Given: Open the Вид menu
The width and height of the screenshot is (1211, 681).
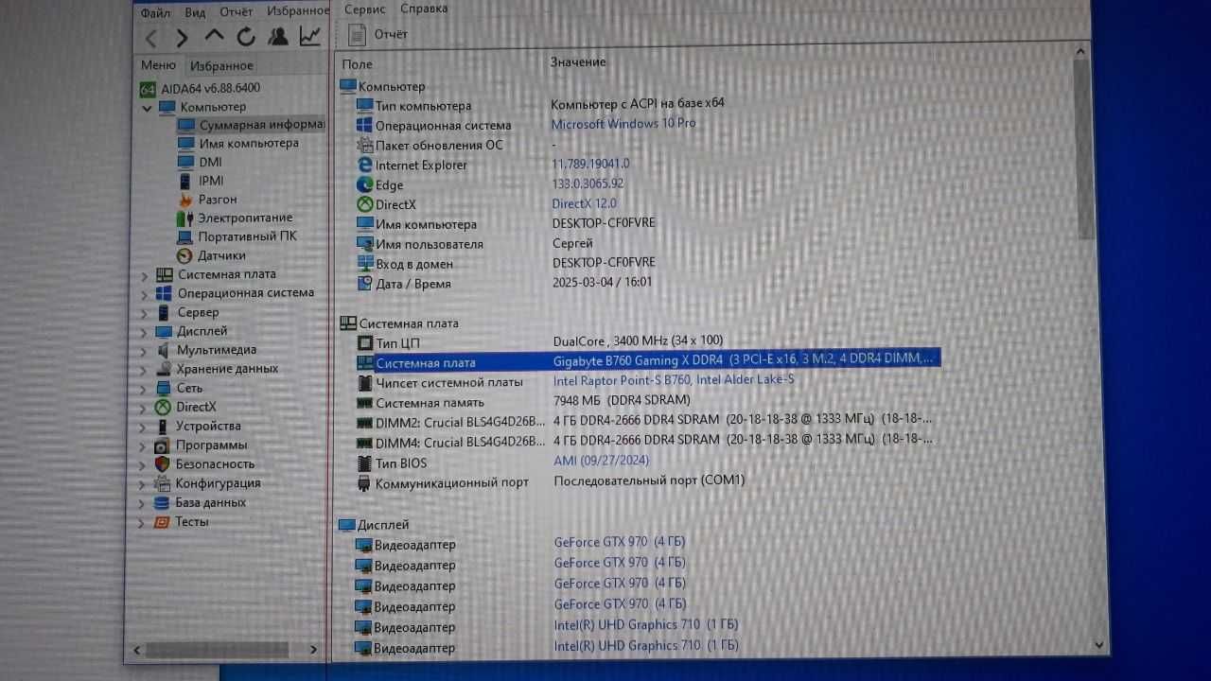Looking at the screenshot, I should point(195,12).
